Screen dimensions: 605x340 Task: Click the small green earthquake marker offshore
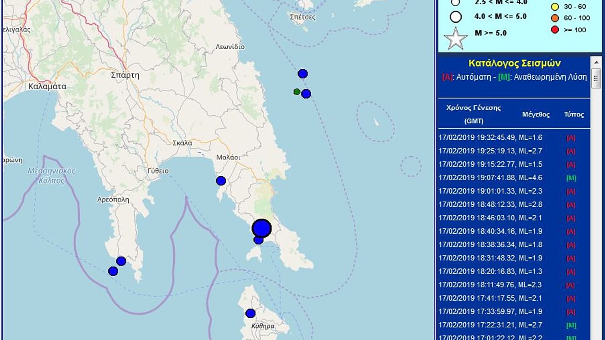point(297,92)
